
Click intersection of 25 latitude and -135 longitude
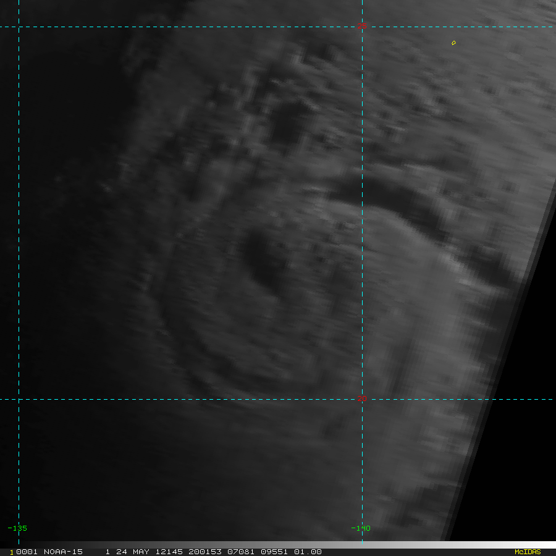19,27
